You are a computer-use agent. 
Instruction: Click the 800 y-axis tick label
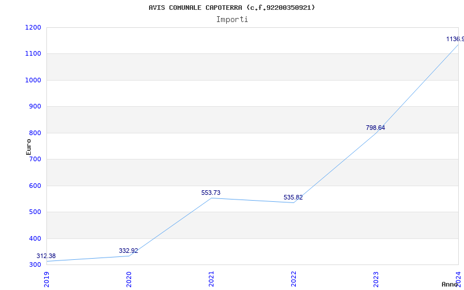coord(35,133)
